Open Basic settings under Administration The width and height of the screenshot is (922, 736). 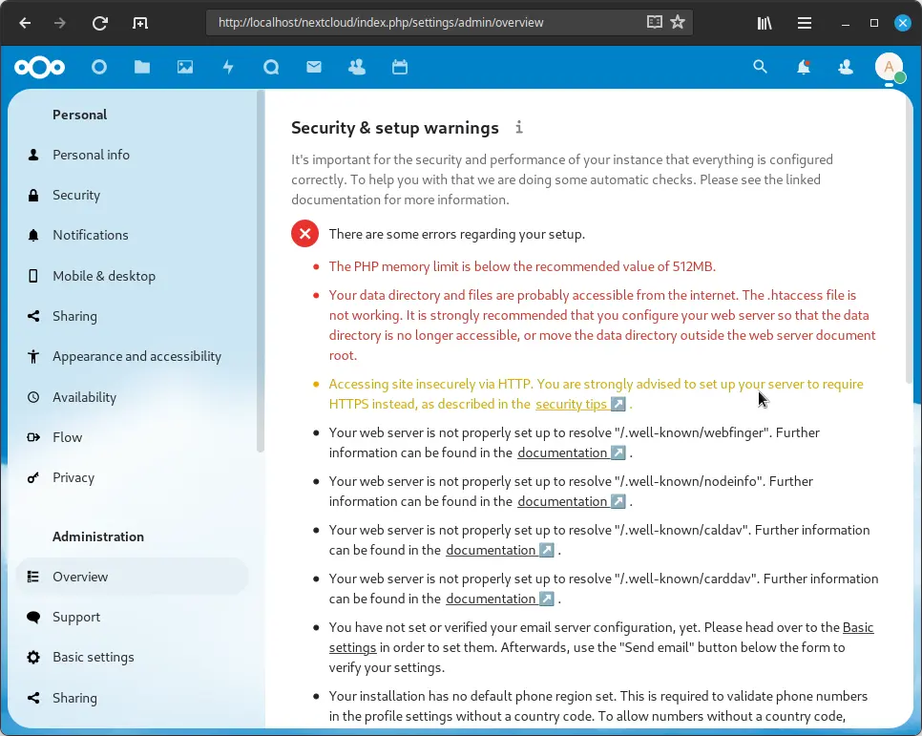pyautogui.click(x=93, y=657)
